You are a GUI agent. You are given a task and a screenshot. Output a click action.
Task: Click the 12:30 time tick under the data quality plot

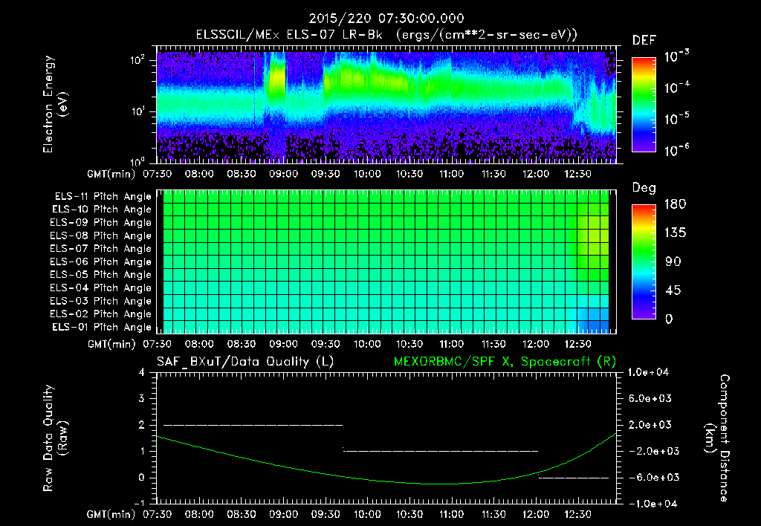pyautogui.click(x=577, y=514)
